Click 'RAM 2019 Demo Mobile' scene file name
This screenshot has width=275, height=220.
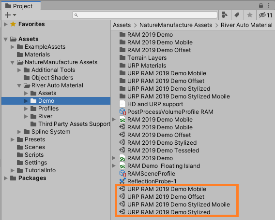(160, 127)
